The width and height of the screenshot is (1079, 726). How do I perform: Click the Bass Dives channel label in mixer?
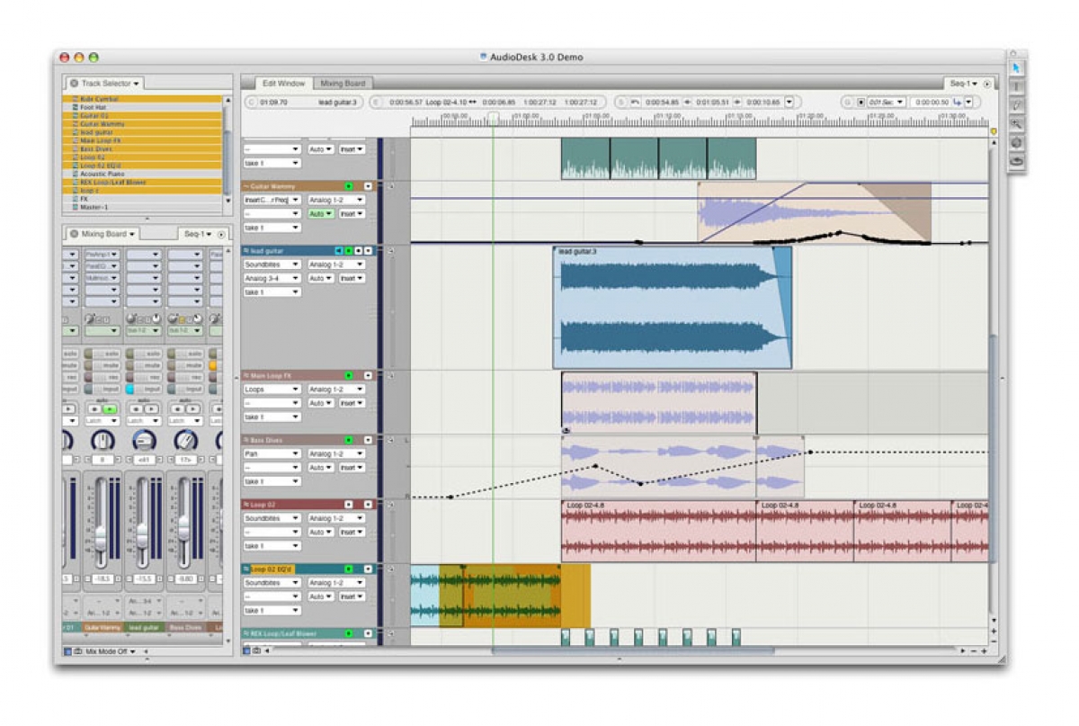pyautogui.click(x=185, y=627)
